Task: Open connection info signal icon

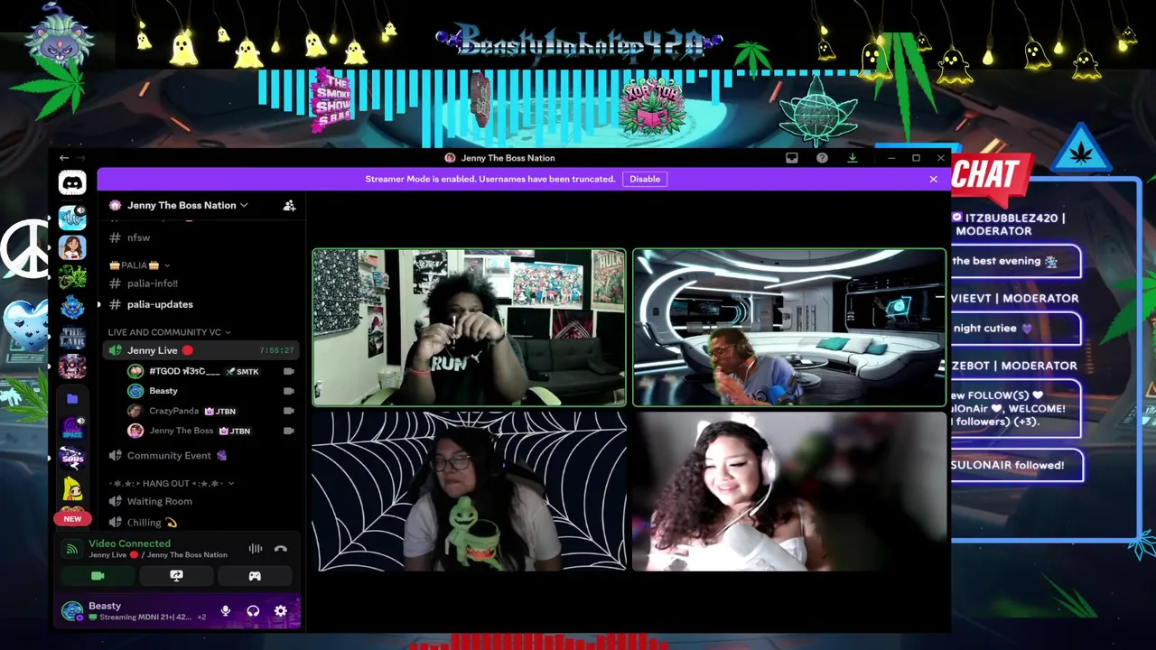Action: pos(72,549)
